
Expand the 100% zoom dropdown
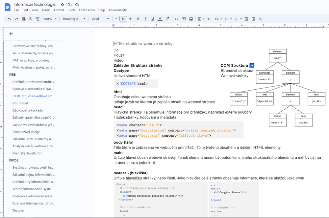[49, 19]
